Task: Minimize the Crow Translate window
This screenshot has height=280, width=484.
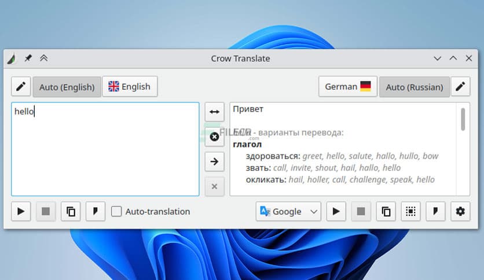Action: click(x=437, y=58)
